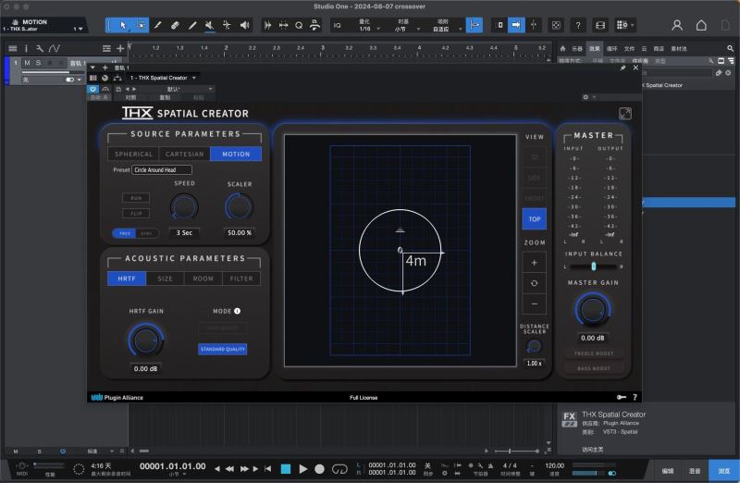The image size is (740, 483).
Task: Open the HRTF acoustic tab
Action: coord(127,279)
